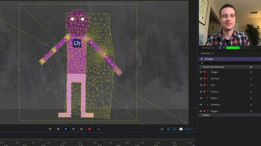Hide the Transform behavior with eye icon
Viewport: 261px width, 146px height.
coord(201,105)
